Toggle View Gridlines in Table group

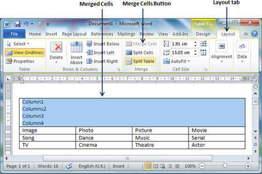pyautogui.click(x=24, y=53)
